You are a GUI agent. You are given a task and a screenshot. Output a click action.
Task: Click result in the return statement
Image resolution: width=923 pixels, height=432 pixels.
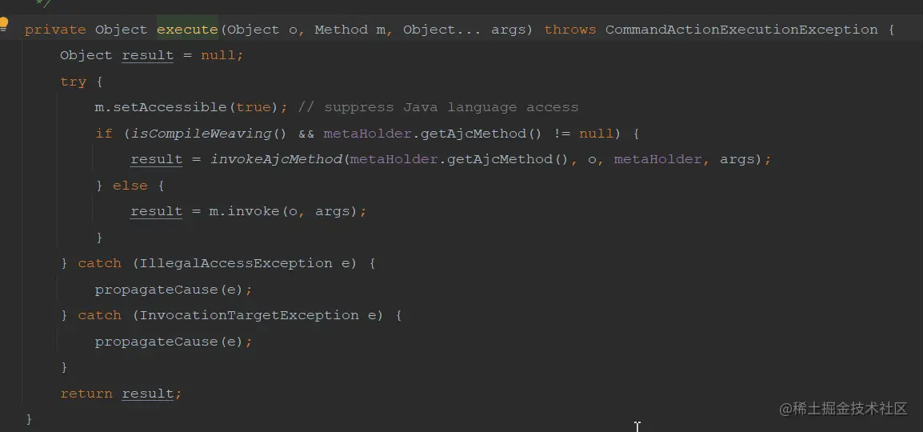pos(148,394)
